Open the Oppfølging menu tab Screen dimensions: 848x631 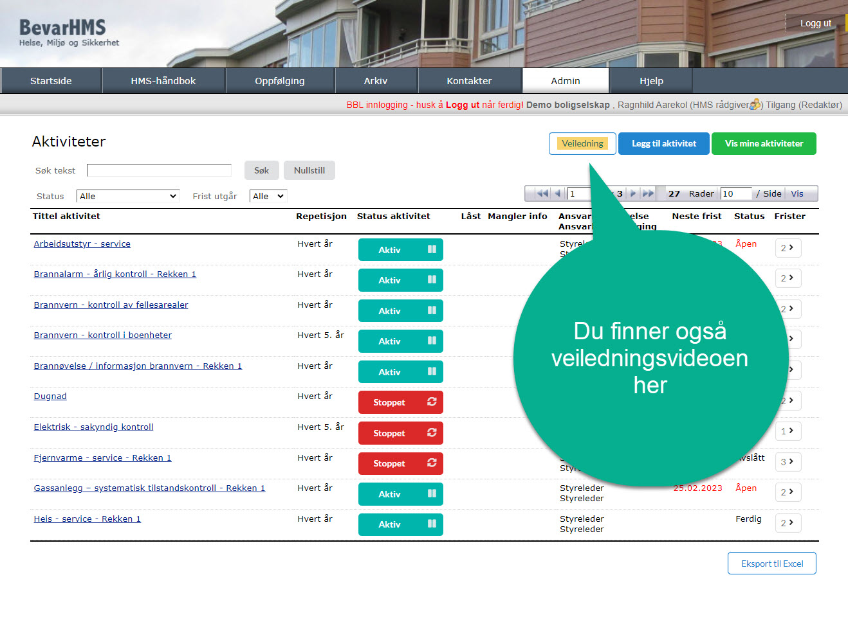pos(280,81)
